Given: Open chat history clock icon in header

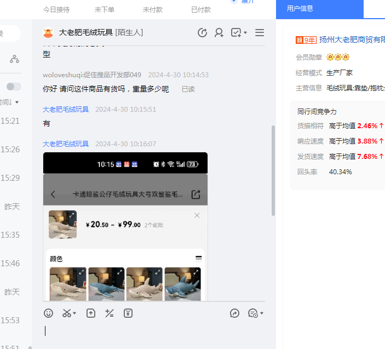Looking at the screenshot, I should click(202, 33).
